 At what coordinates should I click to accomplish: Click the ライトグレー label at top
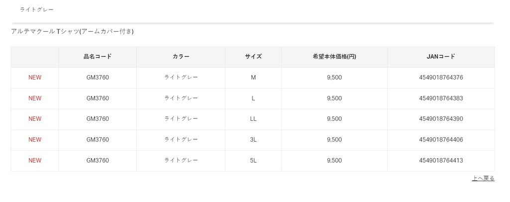pyautogui.click(x=37, y=10)
